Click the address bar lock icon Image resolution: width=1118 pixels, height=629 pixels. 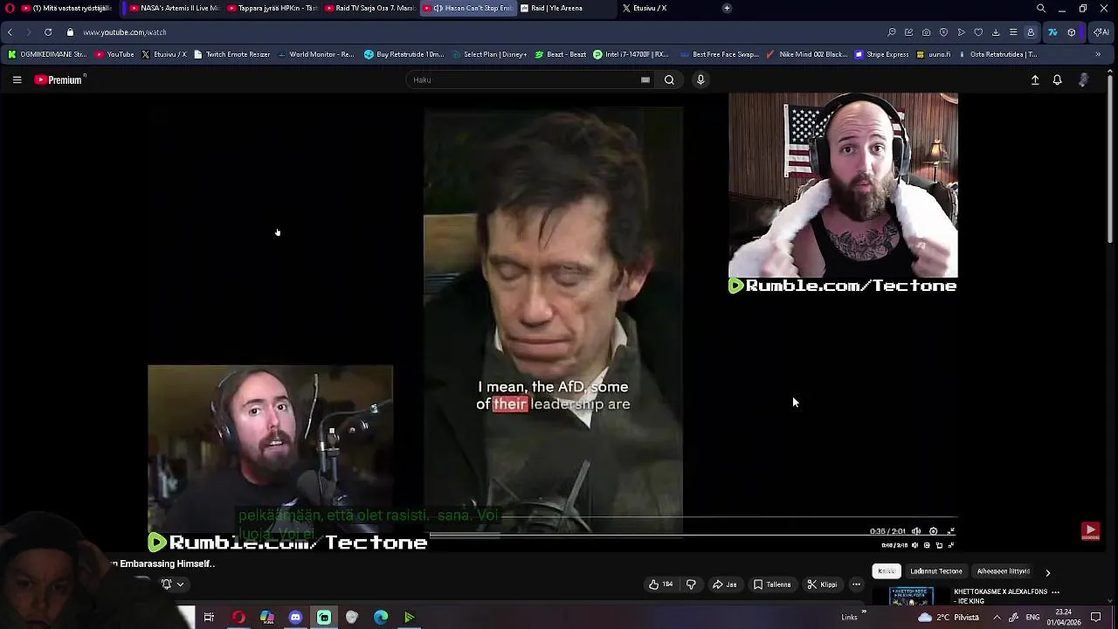click(70, 32)
